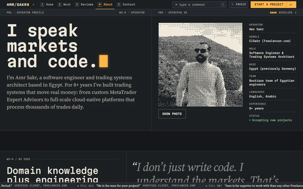Click the RESOLVED status indicator

pyautogui.click(x=283, y=13)
